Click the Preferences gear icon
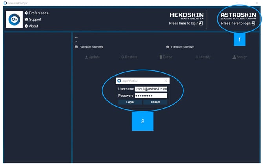This screenshot has height=164, width=263. 26,13
